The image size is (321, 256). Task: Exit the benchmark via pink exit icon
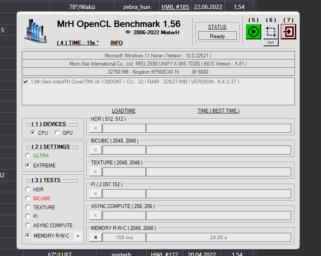tap(288, 32)
